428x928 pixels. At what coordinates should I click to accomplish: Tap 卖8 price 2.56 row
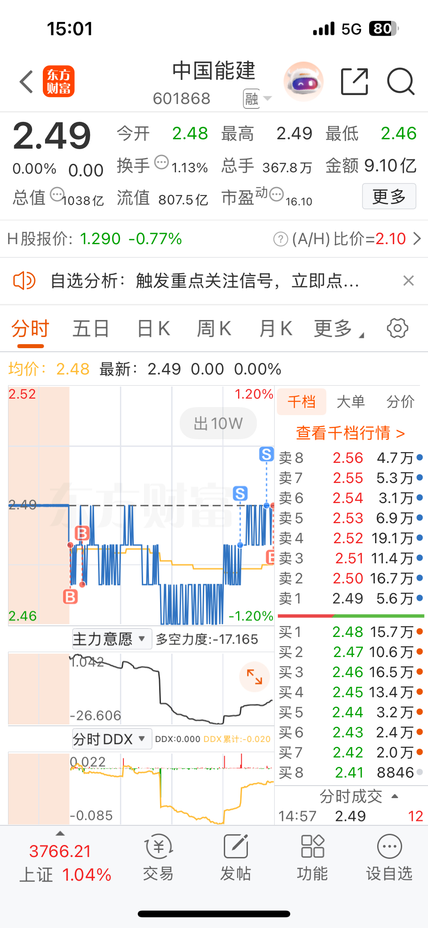click(351, 458)
